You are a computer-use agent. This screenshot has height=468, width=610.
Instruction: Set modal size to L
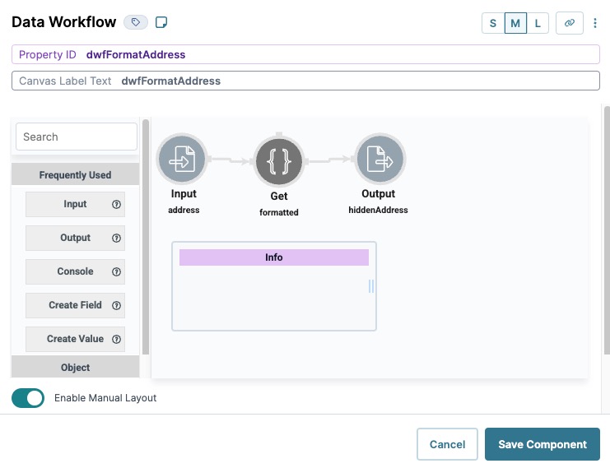pos(538,23)
